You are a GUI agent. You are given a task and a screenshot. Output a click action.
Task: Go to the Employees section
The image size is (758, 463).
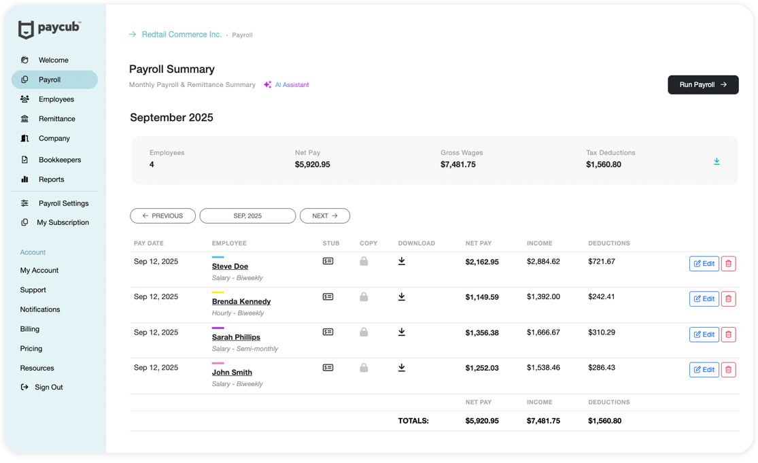coord(56,99)
